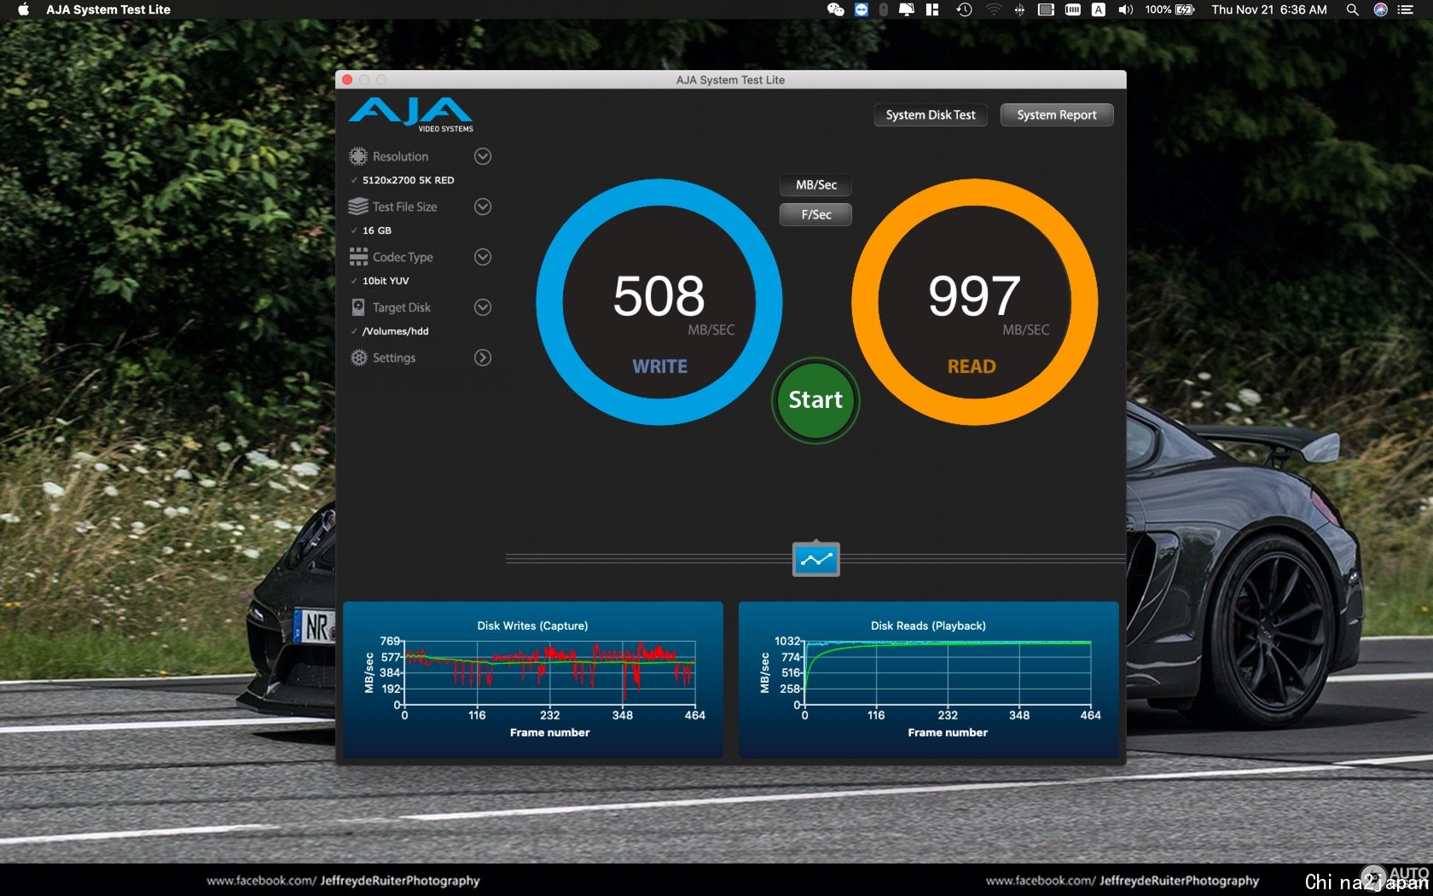Open Siri from the menu bar
The height and width of the screenshot is (896, 1433).
(x=1380, y=9)
